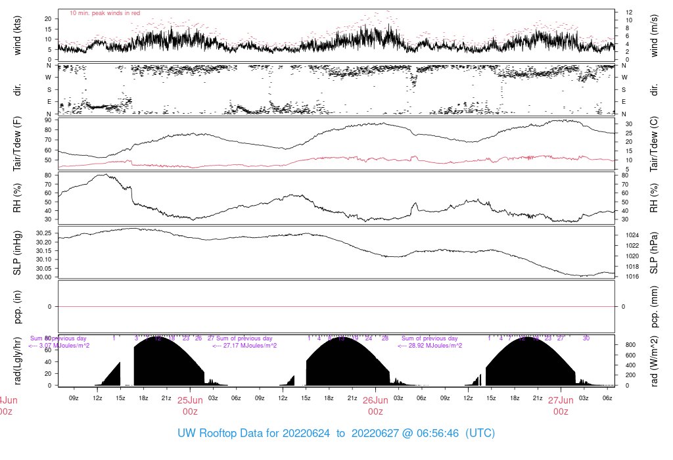673x460 pixels.
Task: Click the '10 min. peak winds in red' annotation
Action: (104, 13)
